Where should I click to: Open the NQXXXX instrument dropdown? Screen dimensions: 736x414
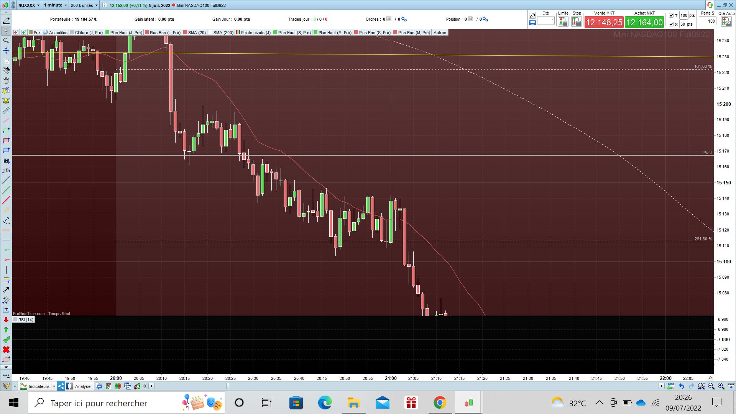29,5
